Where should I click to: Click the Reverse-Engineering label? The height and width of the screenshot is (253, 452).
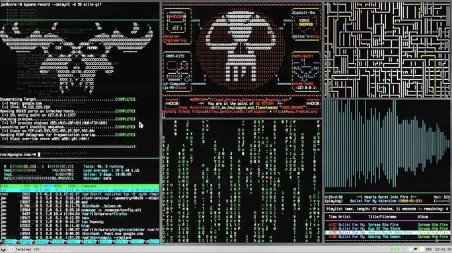(175, 38)
